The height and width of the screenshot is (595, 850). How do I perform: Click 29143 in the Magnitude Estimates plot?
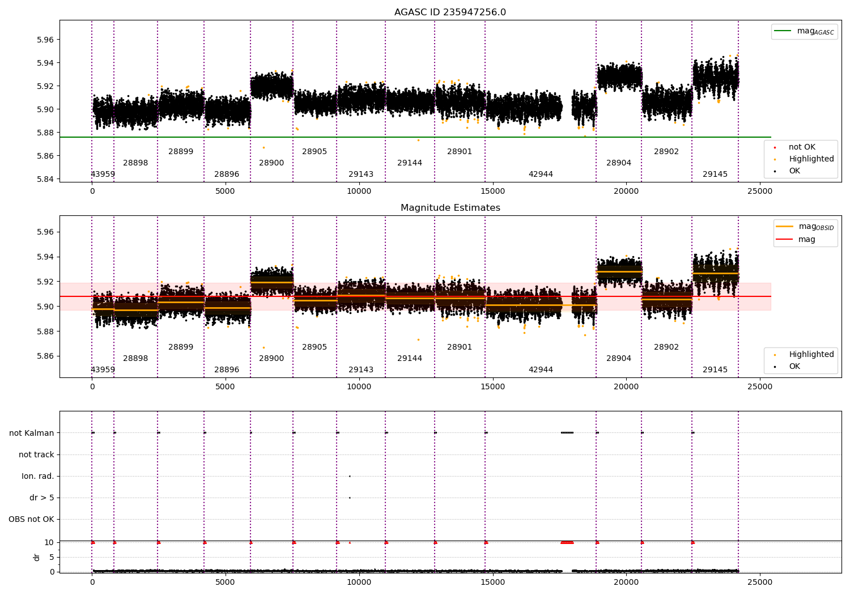[361, 370]
